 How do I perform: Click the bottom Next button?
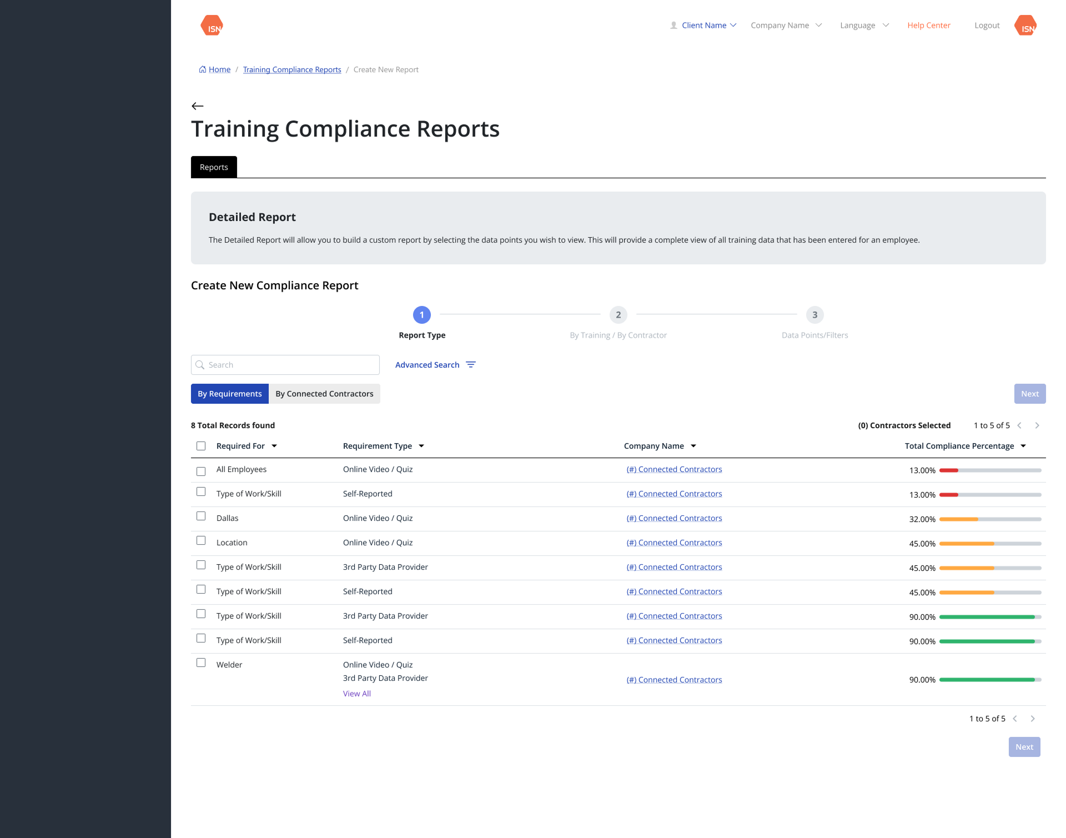click(x=1024, y=747)
